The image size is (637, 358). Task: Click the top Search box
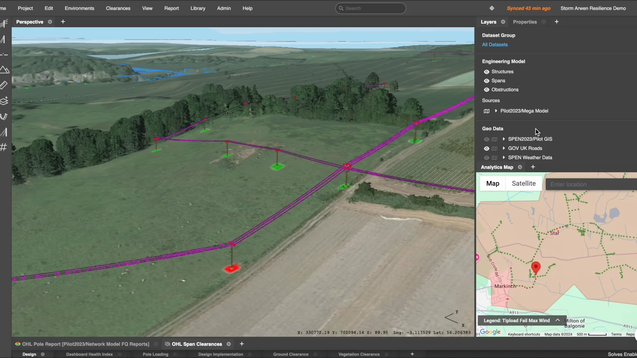click(371, 8)
